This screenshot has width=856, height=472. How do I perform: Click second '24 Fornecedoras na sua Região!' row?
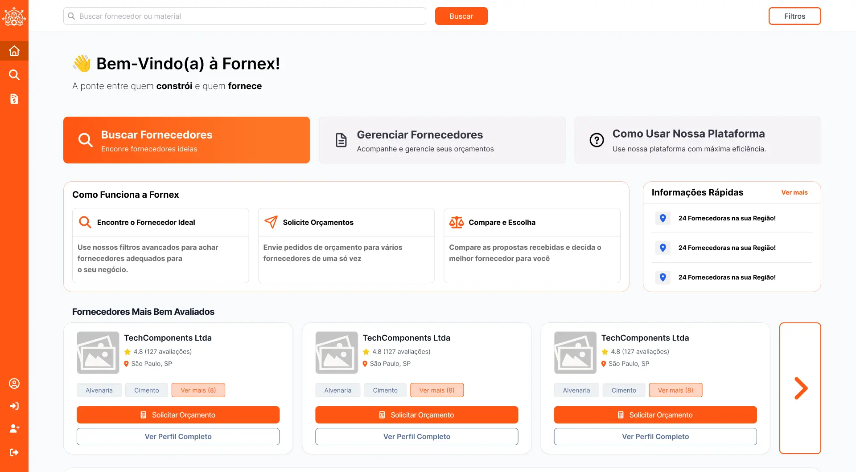(x=732, y=248)
